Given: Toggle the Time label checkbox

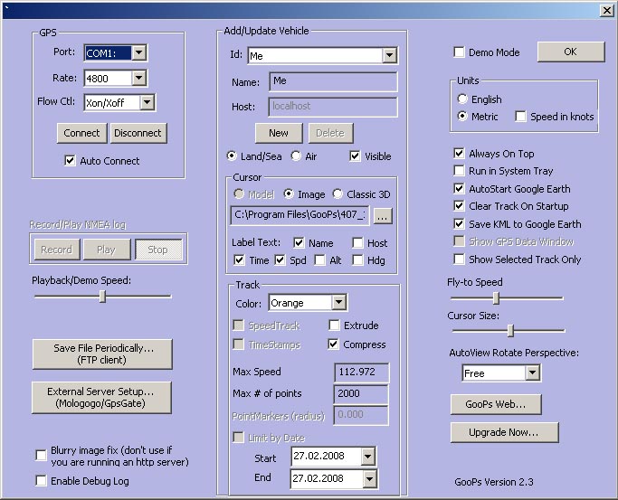Looking at the screenshot, I should (239, 259).
